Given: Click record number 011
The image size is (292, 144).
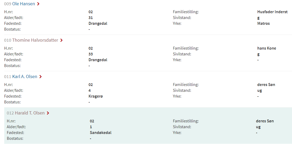Looking at the screenshot, I should tap(8, 76).
